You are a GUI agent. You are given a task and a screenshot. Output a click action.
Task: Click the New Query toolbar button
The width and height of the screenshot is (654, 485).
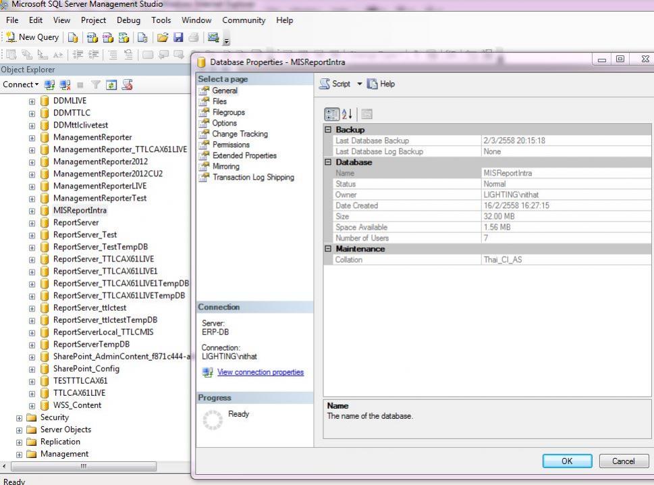point(32,38)
